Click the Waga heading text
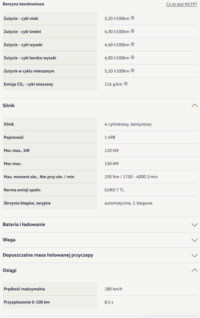 click(9, 240)
